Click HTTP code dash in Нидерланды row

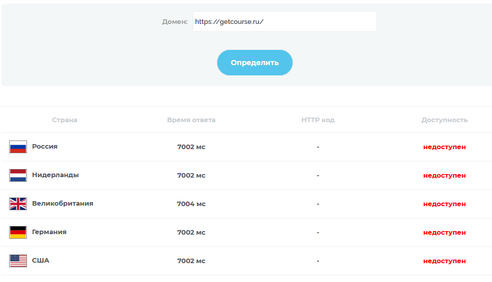coord(318,176)
